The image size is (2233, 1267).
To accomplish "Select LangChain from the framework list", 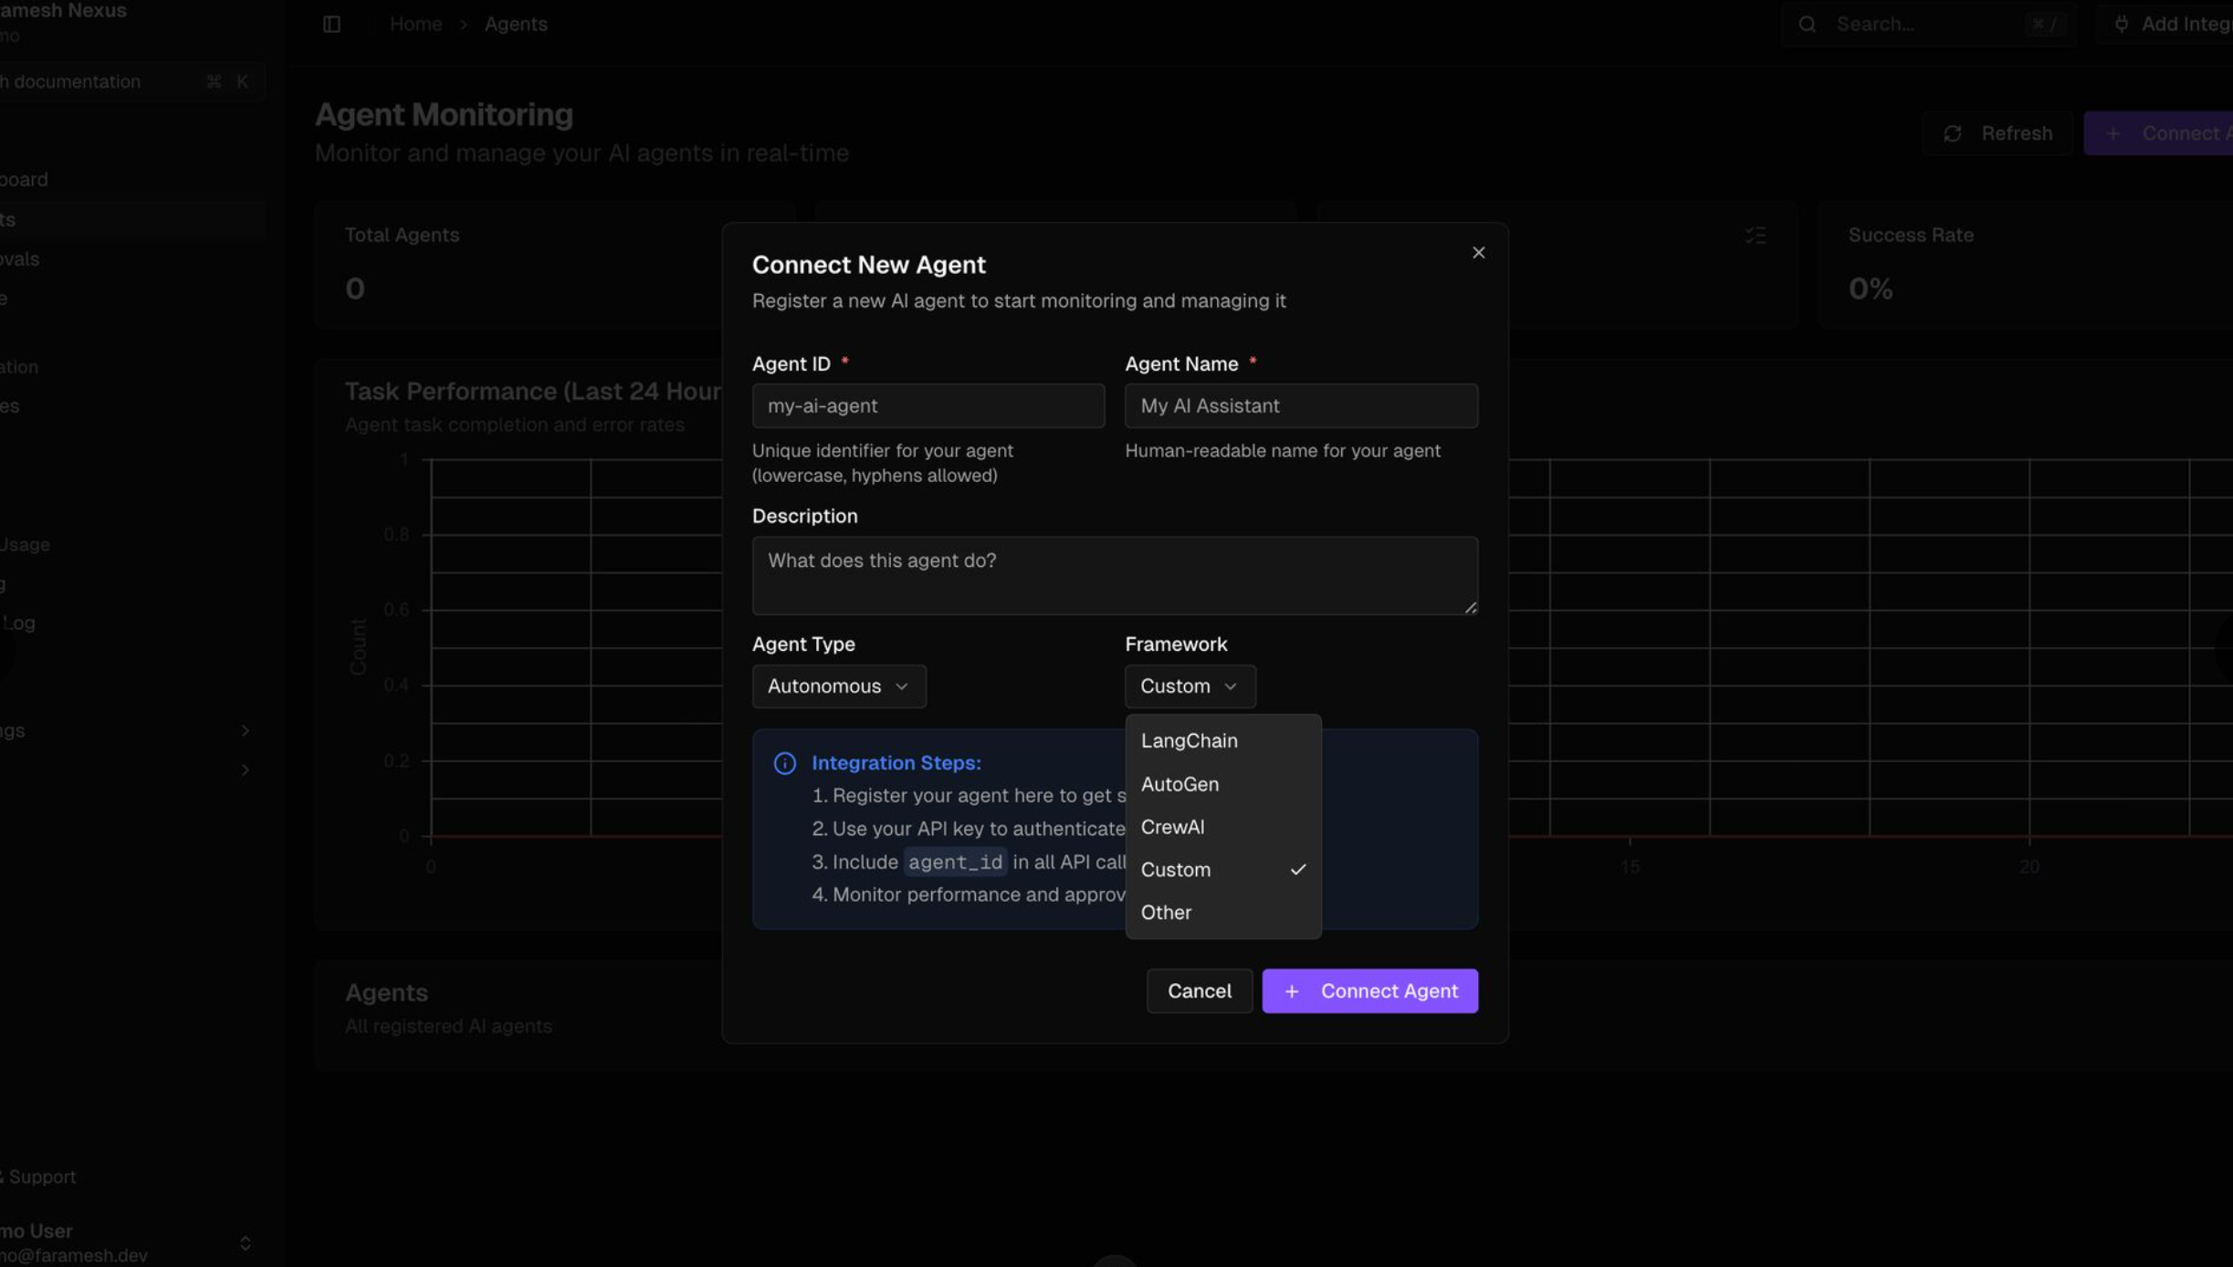I will (1189, 741).
